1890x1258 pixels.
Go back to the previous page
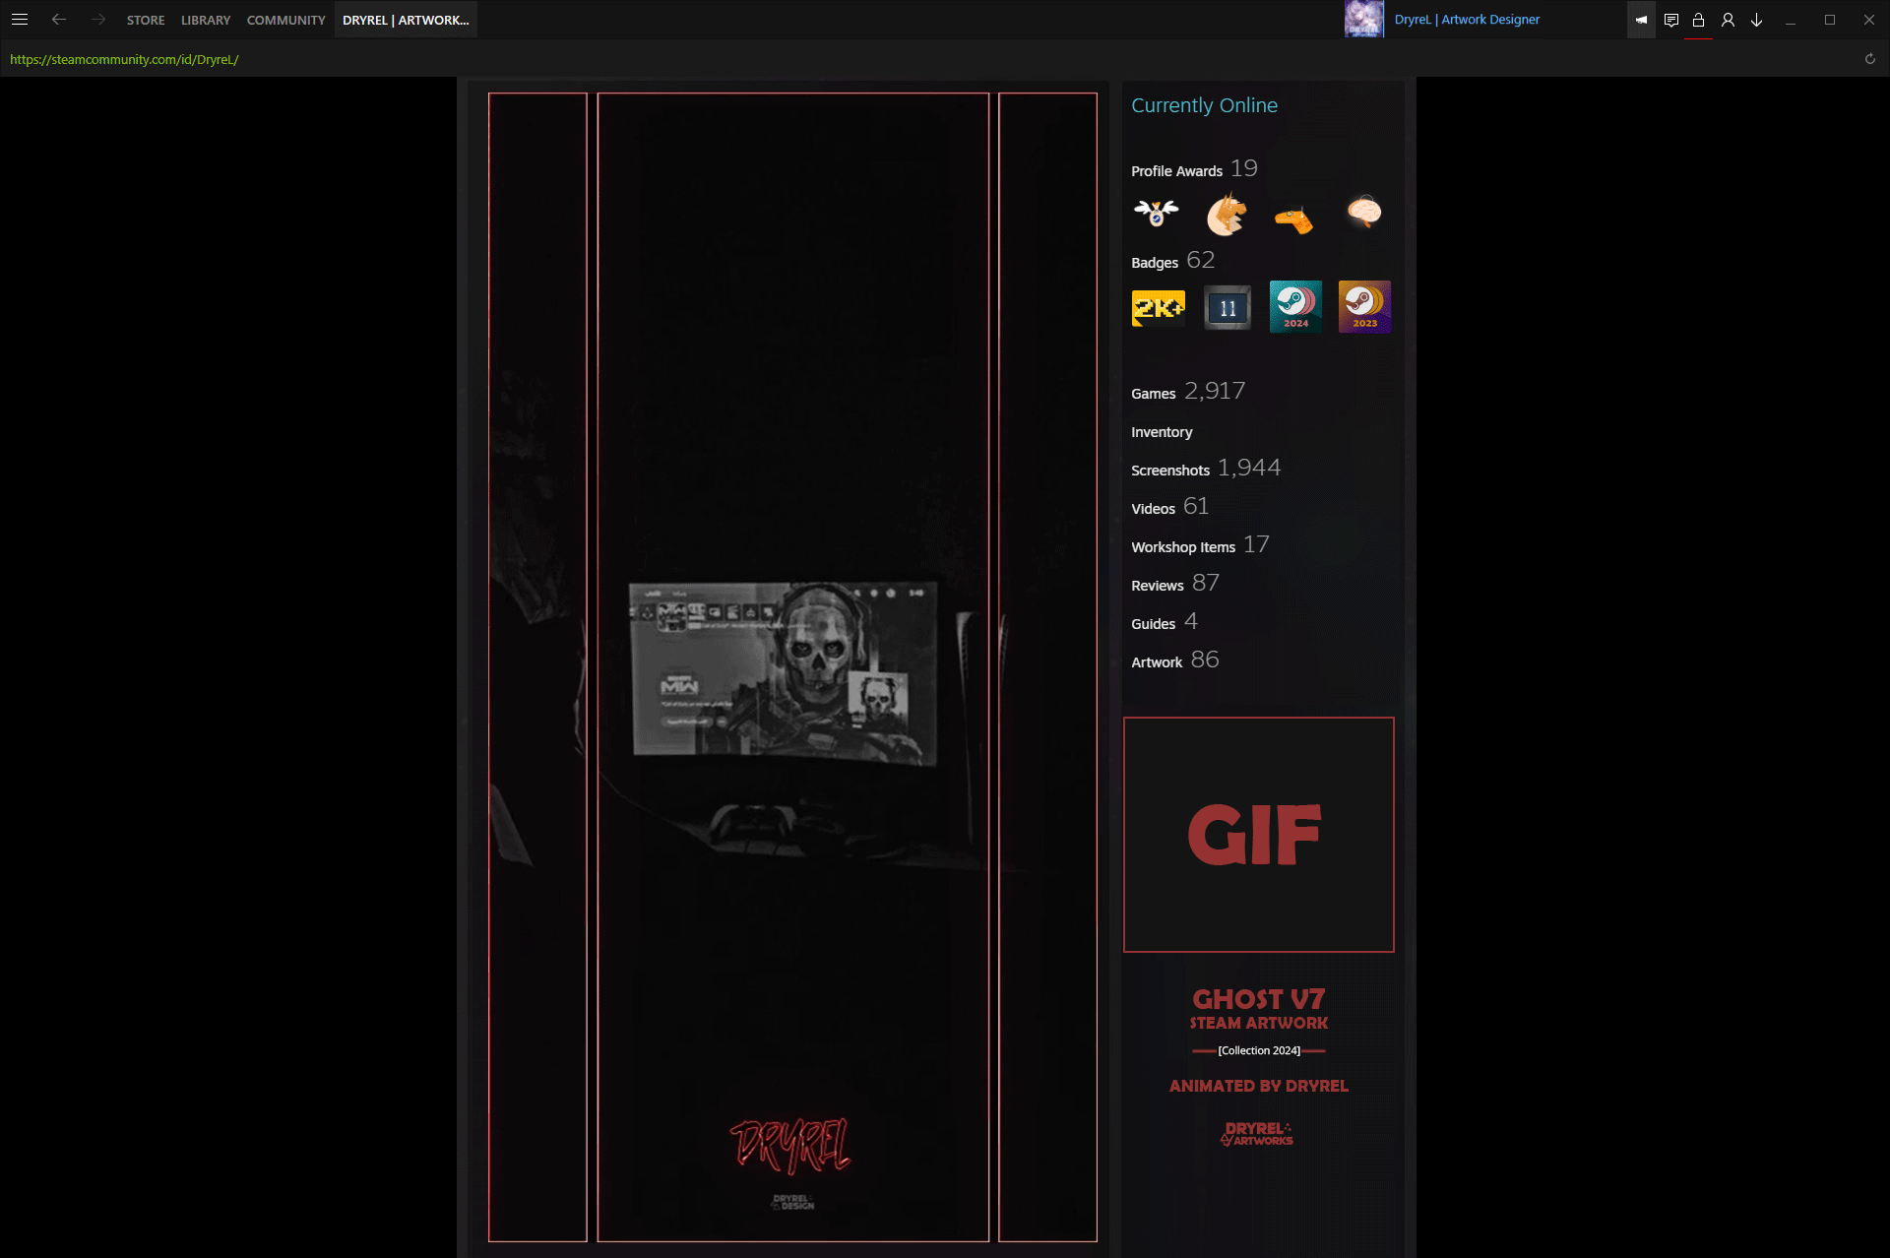(59, 20)
